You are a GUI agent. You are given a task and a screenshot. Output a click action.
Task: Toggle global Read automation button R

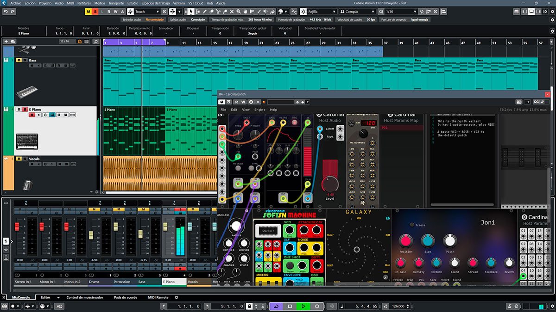tap(109, 11)
